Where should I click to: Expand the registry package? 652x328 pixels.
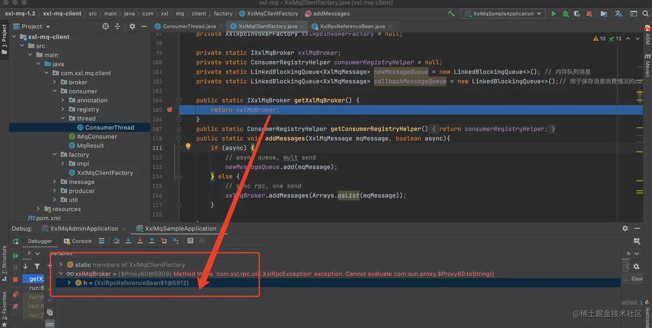[63, 109]
